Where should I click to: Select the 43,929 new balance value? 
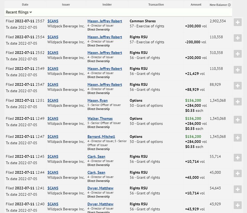[215, 204]
